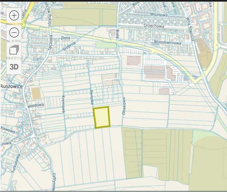Click the Biała street label

tap(117, 34)
